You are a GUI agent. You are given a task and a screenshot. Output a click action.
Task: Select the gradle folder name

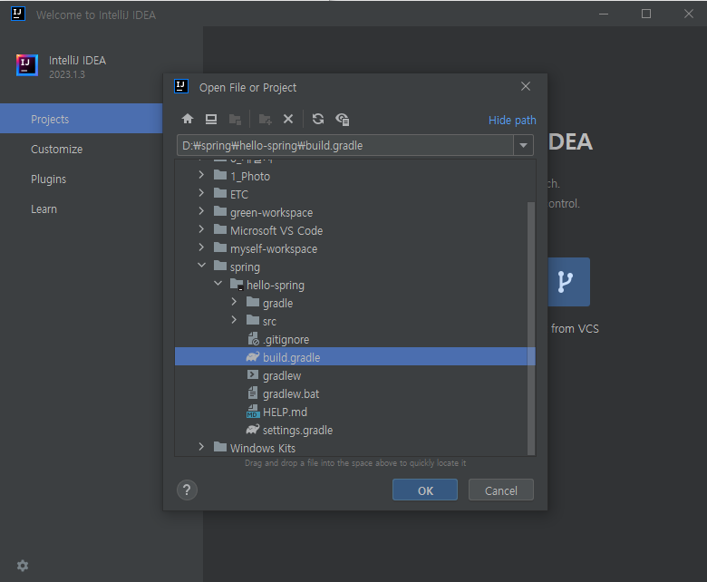[x=277, y=303]
